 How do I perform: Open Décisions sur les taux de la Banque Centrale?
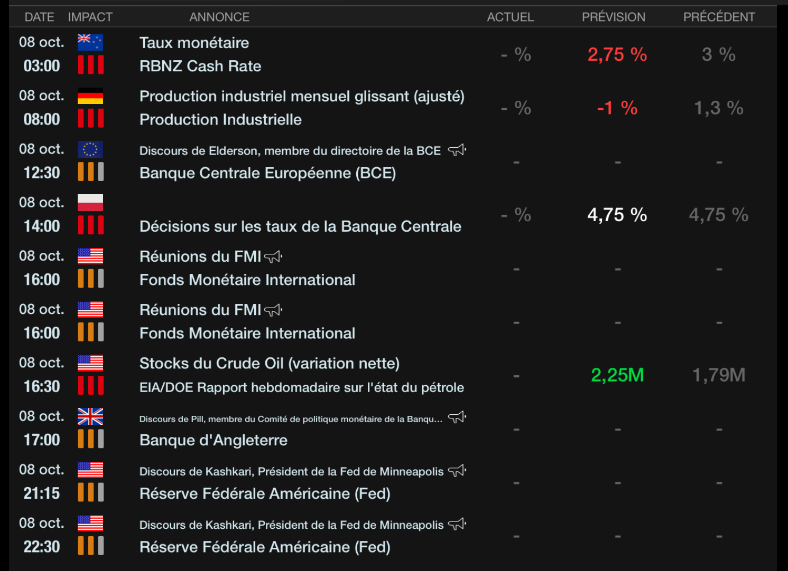pyautogui.click(x=300, y=226)
